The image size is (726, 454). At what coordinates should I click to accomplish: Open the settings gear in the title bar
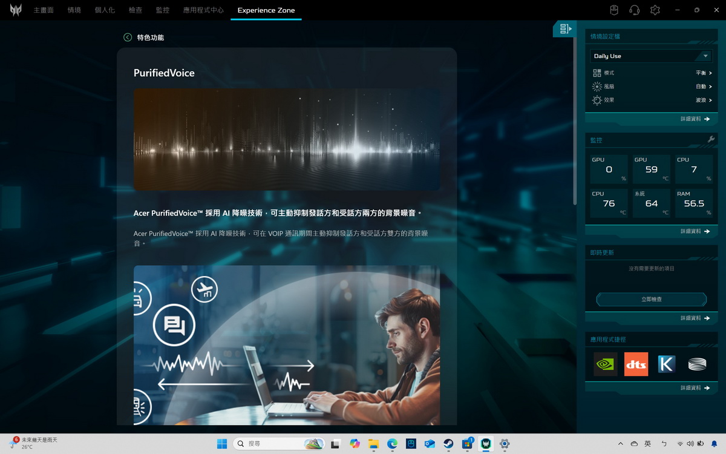point(655,10)
